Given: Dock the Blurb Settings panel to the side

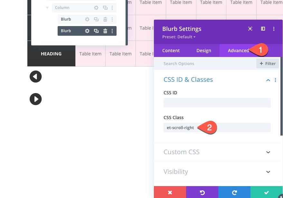Looking at the screenshot, I should coord(263,29).
